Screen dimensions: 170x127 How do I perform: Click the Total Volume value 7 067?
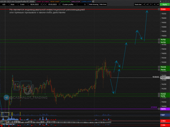click(165, 115)
